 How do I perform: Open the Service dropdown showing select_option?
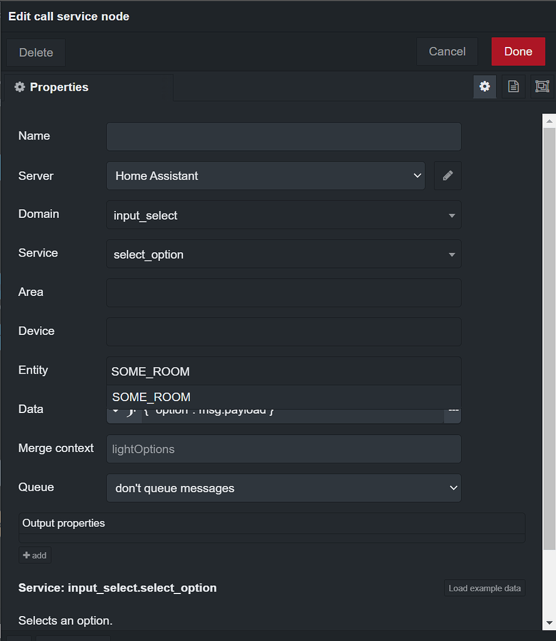(x=451, y=254)
